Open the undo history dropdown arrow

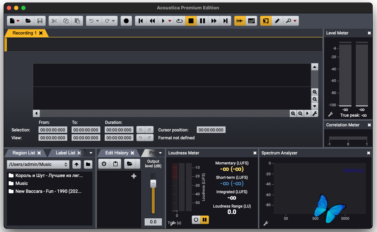click(97, 21)
